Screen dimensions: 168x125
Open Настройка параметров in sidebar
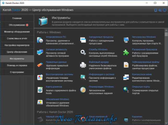point(17,45)
